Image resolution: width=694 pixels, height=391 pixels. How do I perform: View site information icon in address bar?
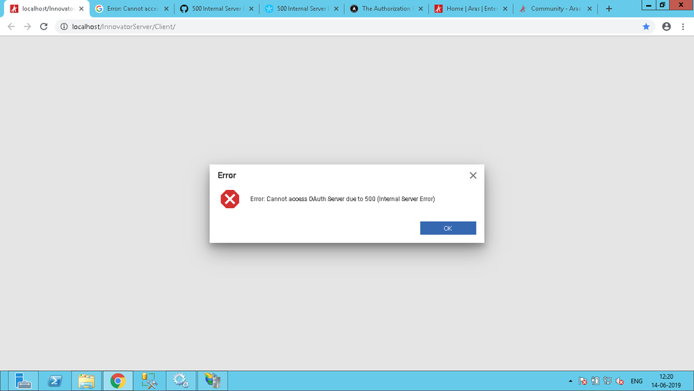63,26
